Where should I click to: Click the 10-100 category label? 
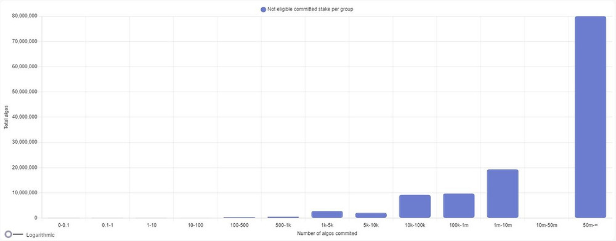(x=195, y=225)
